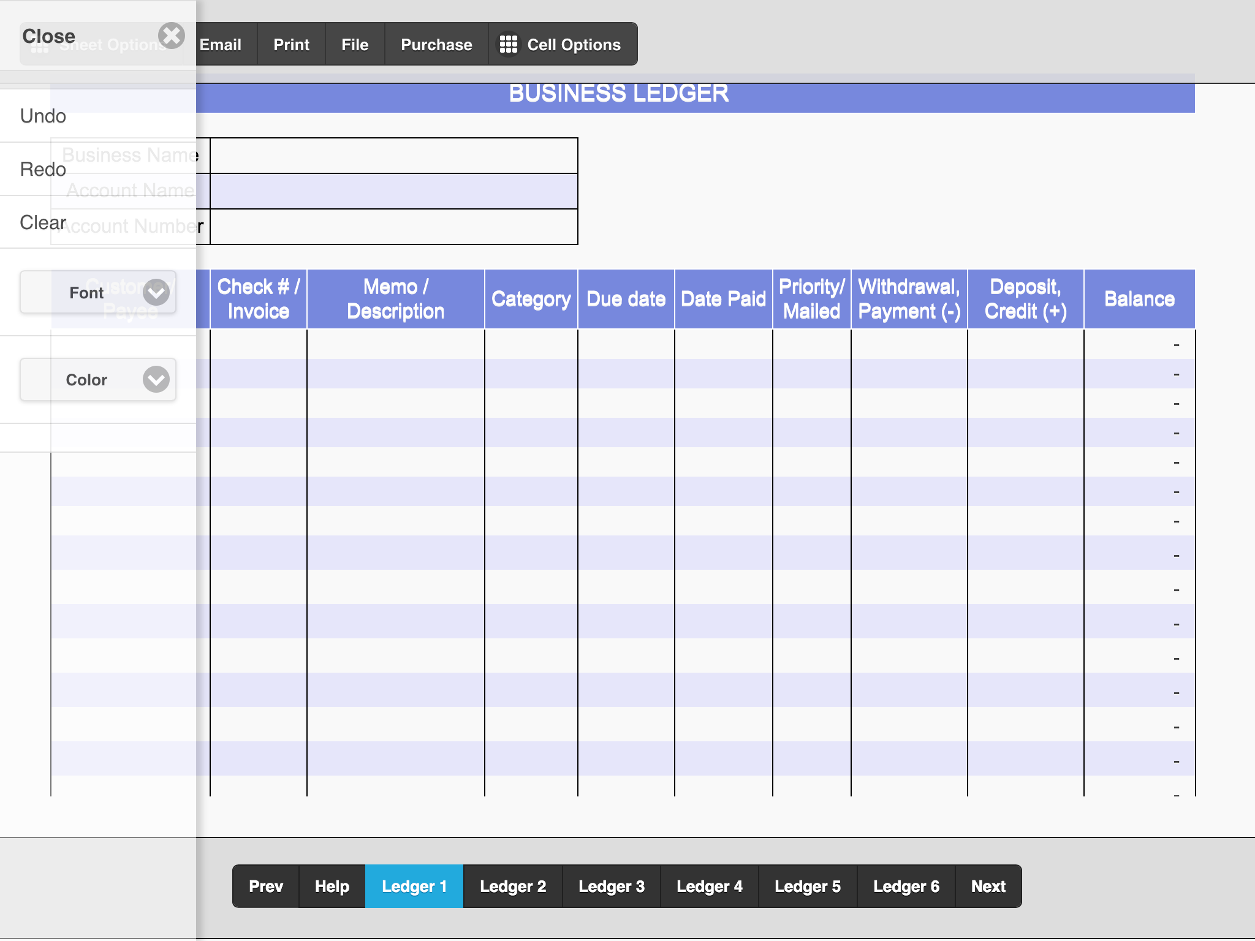Click first Memo / Description cell
1255x941 pixels.
[396, 344]
